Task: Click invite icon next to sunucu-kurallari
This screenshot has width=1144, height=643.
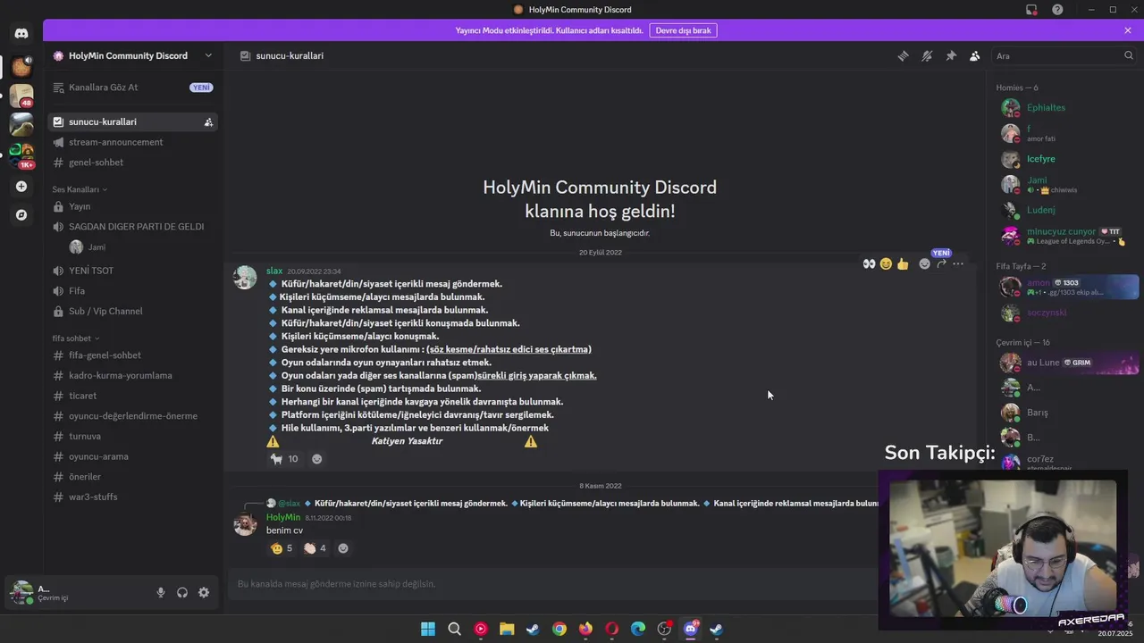Action: coord(208,122)
